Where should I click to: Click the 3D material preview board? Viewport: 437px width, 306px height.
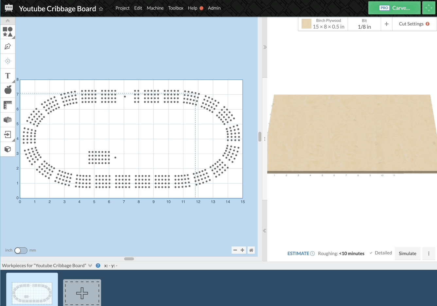[x=352, y=134]
